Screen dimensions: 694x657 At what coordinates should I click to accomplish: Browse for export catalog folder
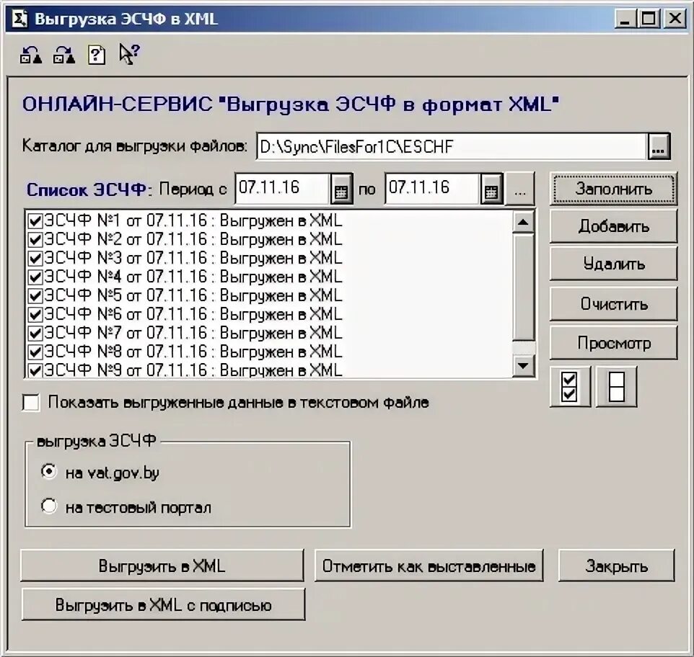[x=659, y=147]
